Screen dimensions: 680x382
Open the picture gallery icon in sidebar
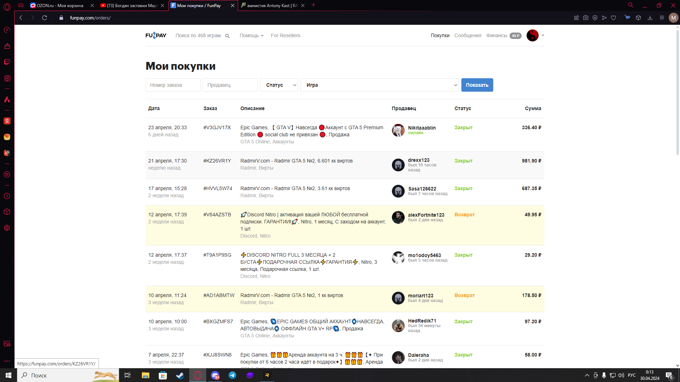point(7,344)
